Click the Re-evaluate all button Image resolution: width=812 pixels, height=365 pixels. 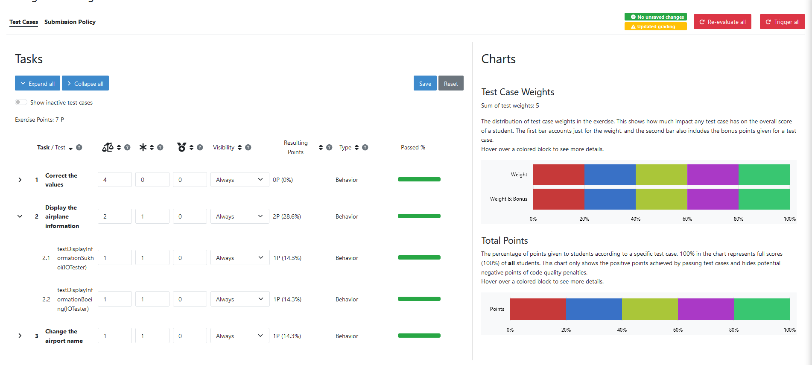click(x=722, y=22)
